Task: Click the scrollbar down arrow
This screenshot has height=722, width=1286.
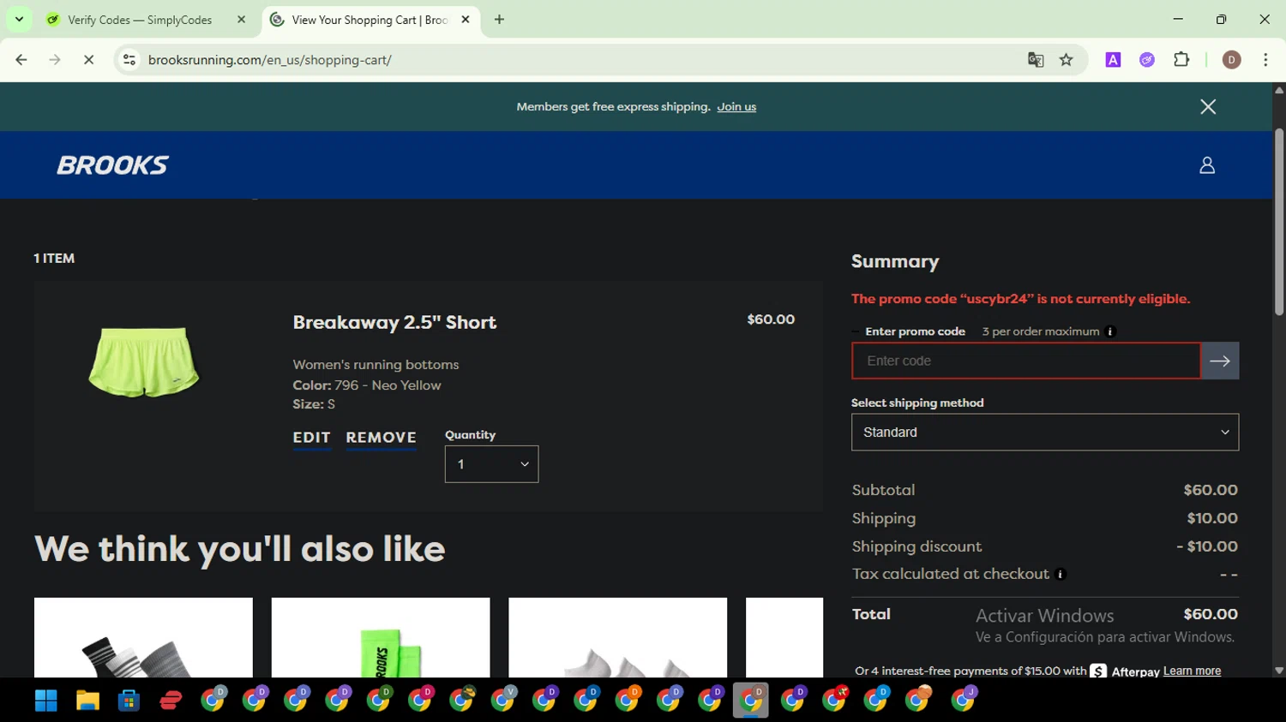Action: (1279, 671)
